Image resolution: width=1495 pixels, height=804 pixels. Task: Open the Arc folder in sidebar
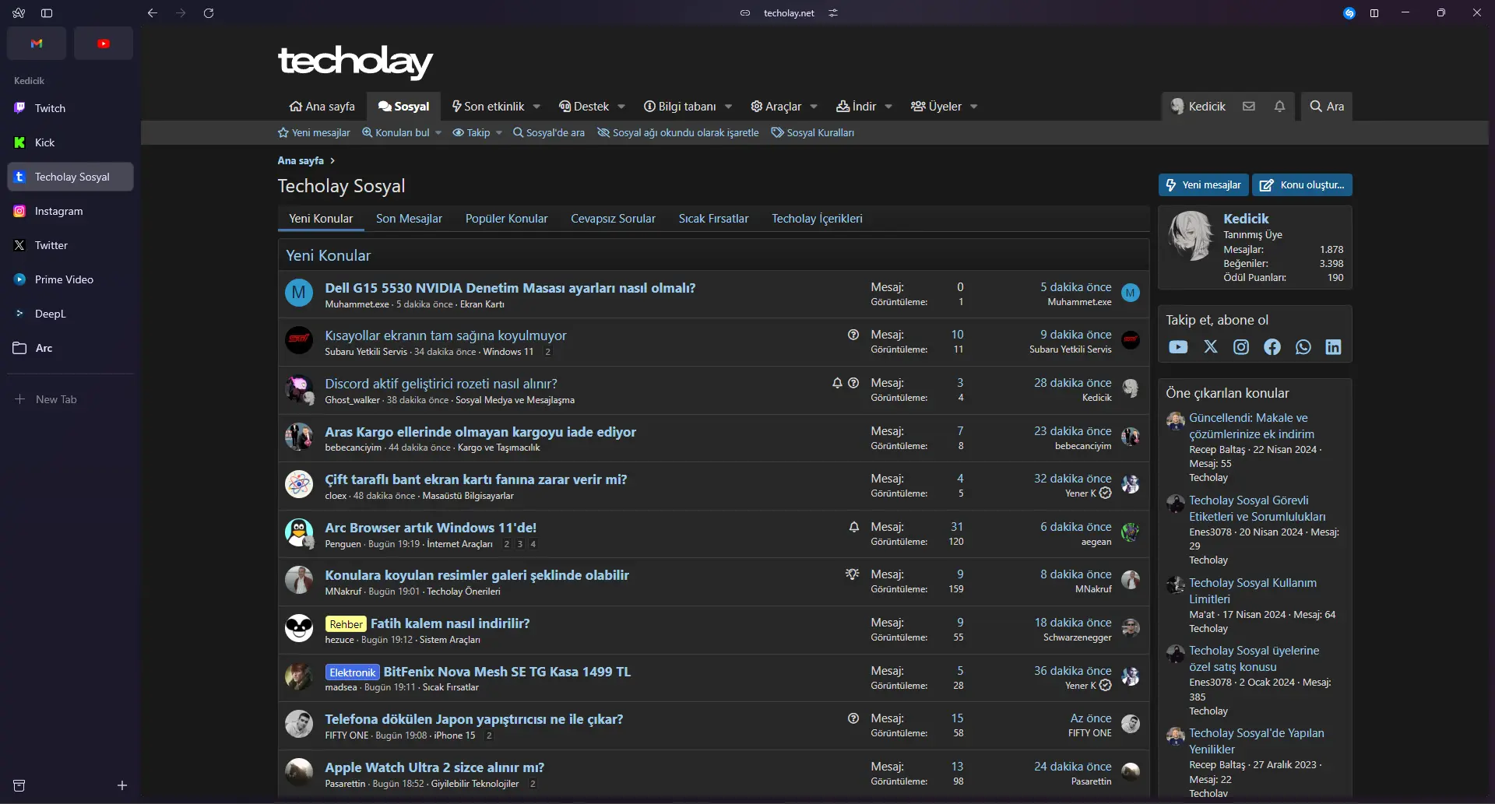(x=70, y=348)
